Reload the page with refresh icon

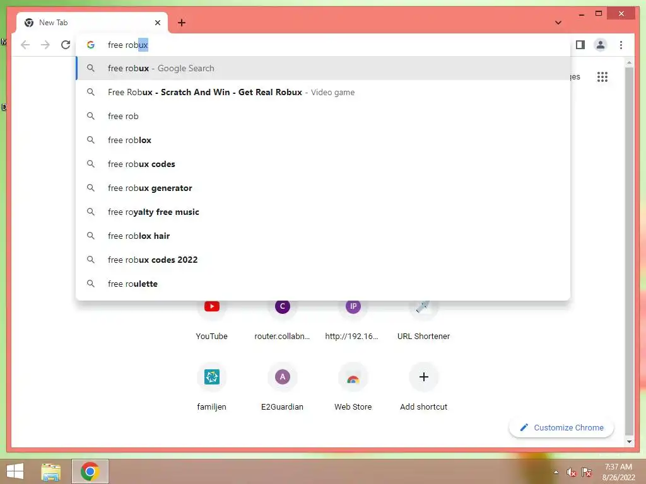pyautogui.click(x=66, y=45)
